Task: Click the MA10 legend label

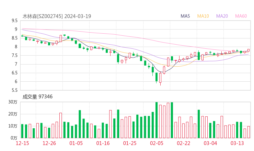Action: click(203, 16)
